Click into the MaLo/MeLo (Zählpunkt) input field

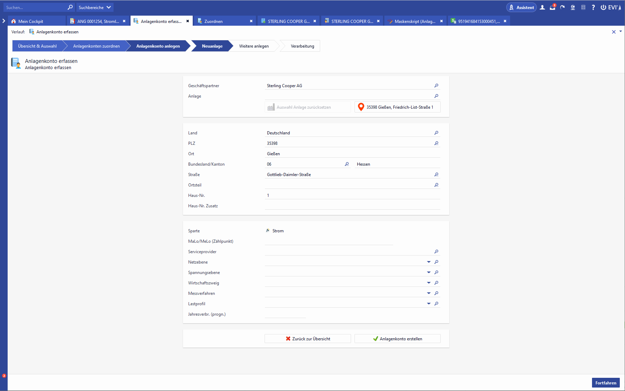tap(328, 241)
